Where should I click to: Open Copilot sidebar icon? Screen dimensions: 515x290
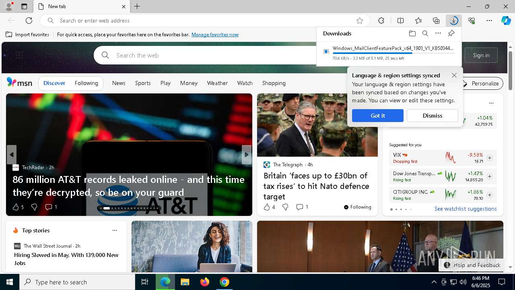click(506, 21)
